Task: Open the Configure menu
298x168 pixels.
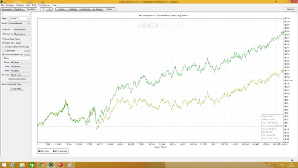Action: [10, 5]
